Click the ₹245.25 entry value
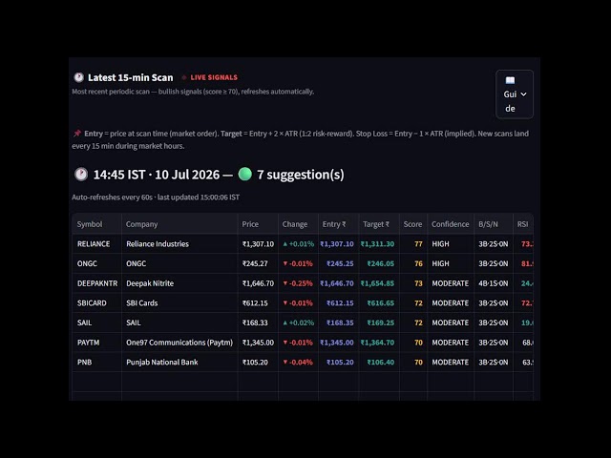The width and height of the screenshot is (611, 458). (x=340, y=263)
